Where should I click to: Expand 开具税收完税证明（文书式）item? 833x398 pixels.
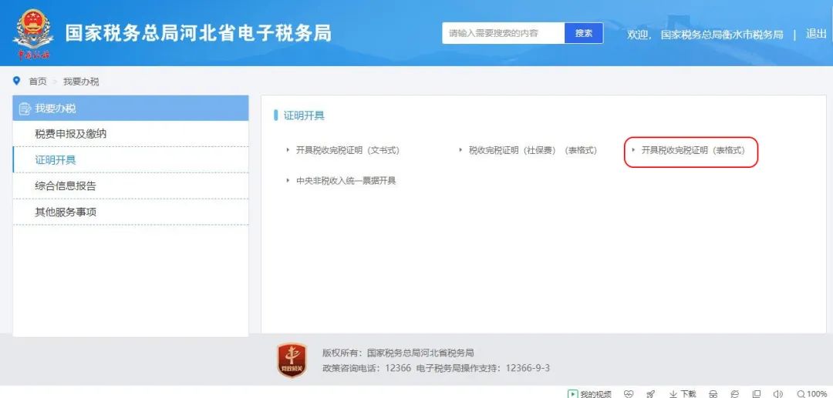(347, 150)
